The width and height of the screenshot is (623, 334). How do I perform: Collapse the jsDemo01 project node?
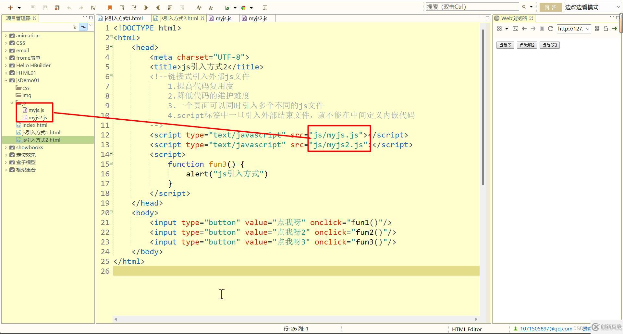(x=5, y=80)
